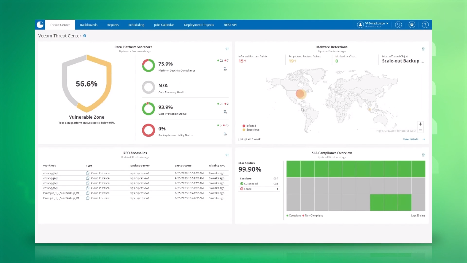Image resolution: width=467 pixels, height=263 pixels.
Task: Click cloud instance icon in first RPO row
Action: tap(88, 173)
